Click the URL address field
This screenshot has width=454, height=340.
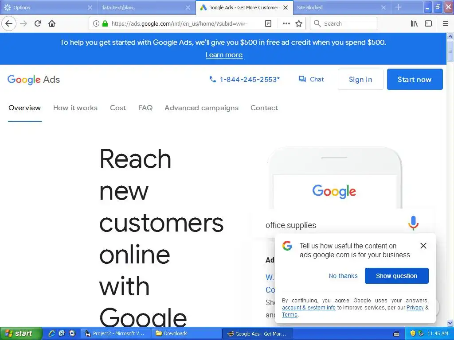[x=180, y=23]
